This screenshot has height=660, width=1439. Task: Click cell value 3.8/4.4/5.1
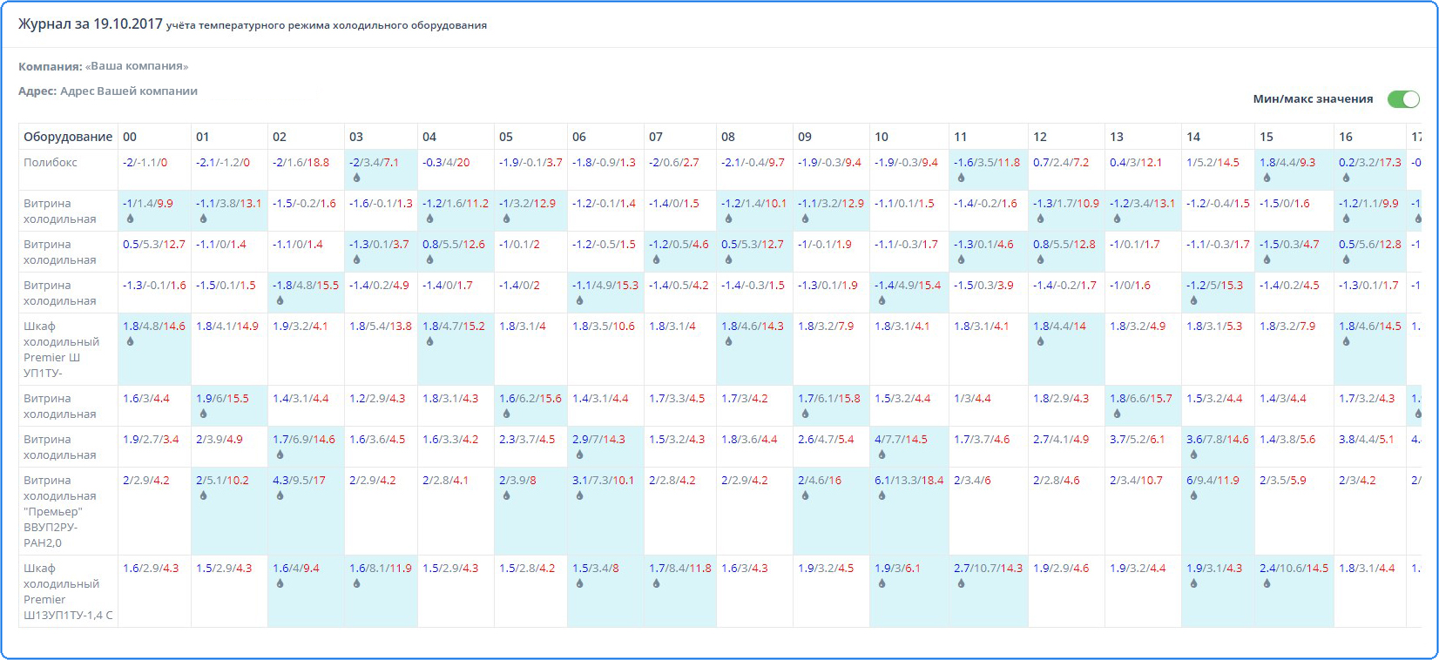click(1367, 440)
